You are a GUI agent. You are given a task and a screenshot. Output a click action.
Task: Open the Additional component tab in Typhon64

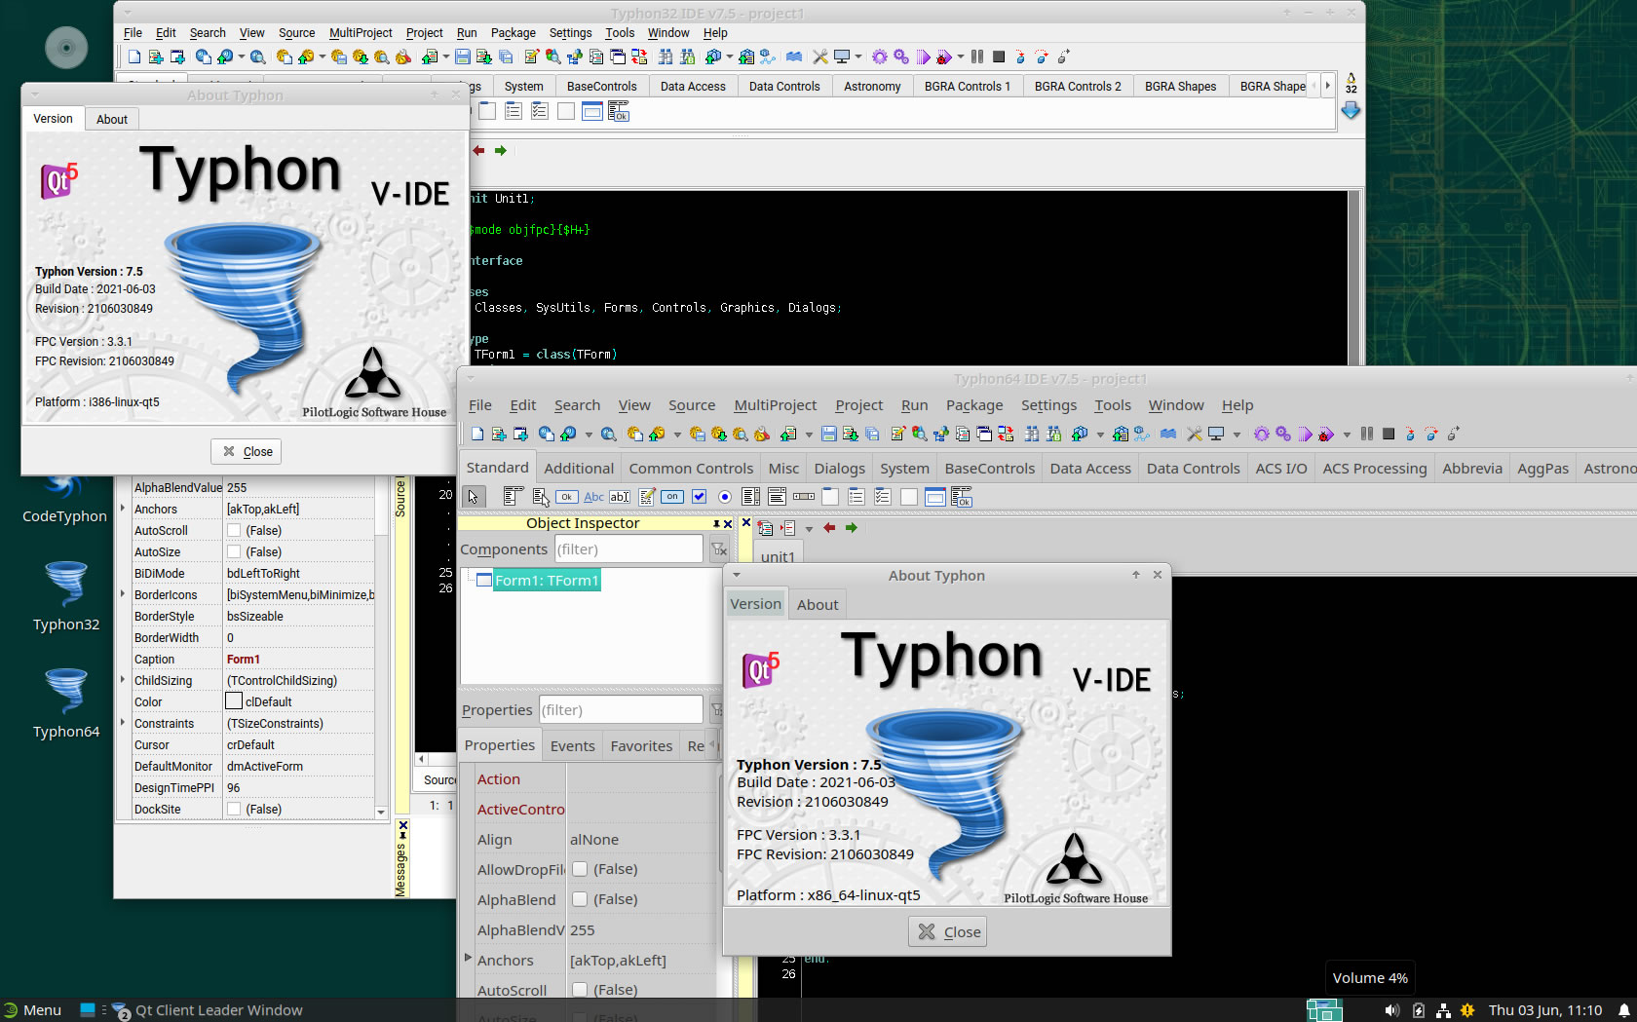579,469
